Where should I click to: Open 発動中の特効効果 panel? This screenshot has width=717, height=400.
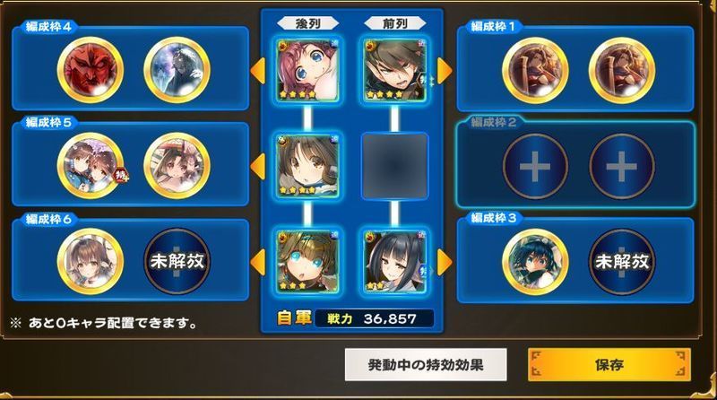(x=426, y=365)
